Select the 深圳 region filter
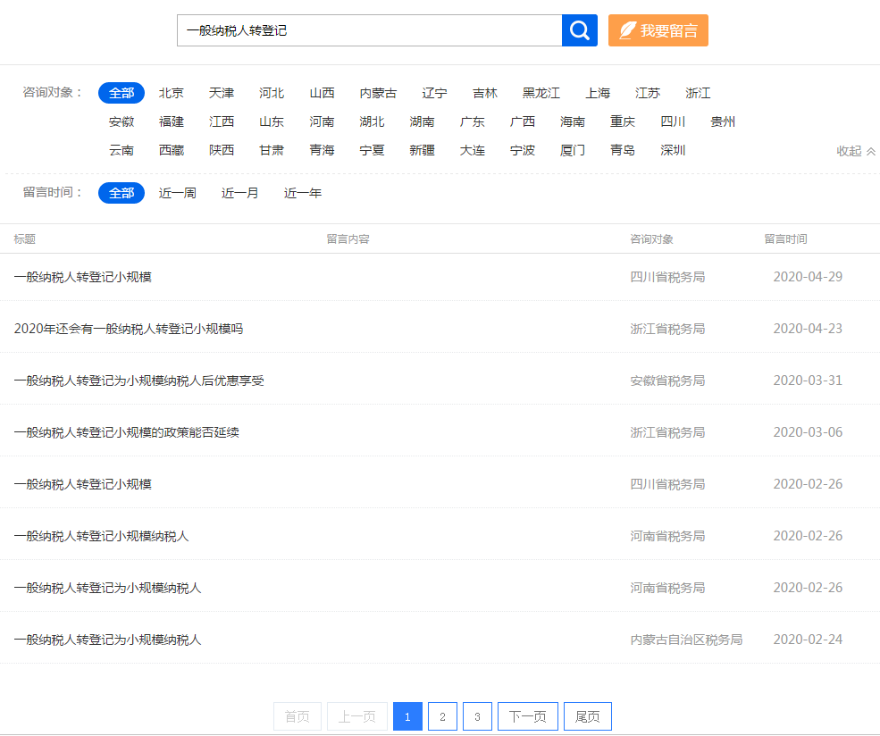This screenshot has height=736, width=880. (673, 150)
